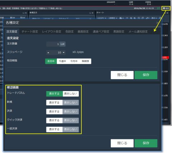Open the chart type candlestick icon menu

[x=121, y=18]
